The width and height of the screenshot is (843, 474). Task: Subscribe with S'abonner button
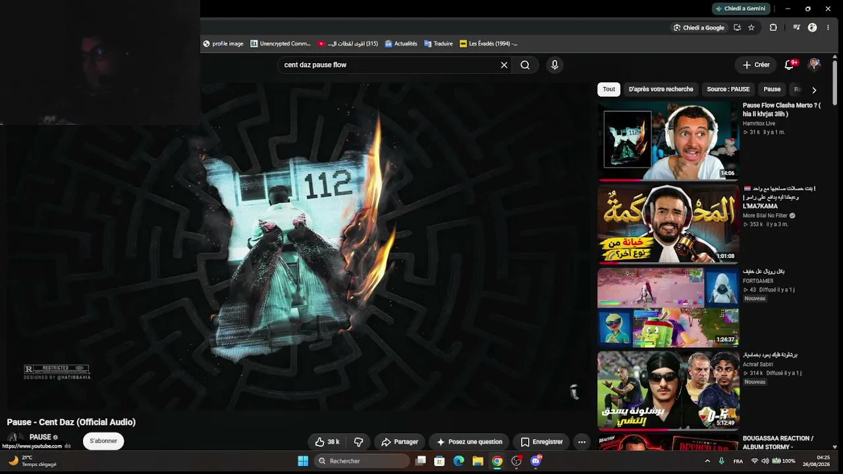point(103,441)
